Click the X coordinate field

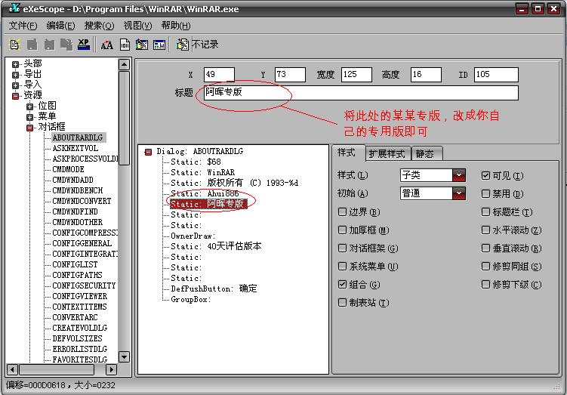(219, 75)
